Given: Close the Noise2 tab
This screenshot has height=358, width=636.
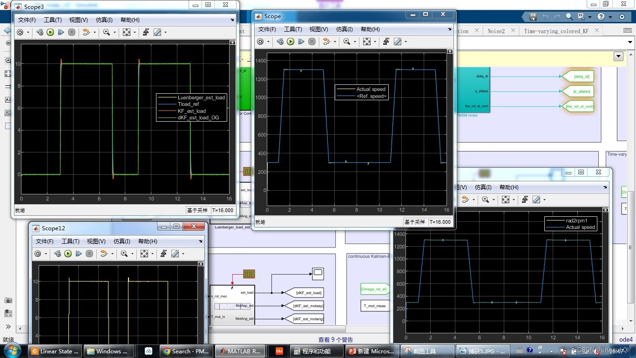Looking at the screenshot, I should pos(513,31).
